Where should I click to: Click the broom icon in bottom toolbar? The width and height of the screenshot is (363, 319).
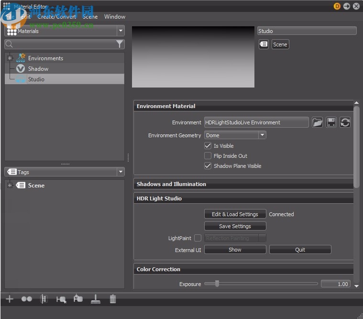click(95, 299)
